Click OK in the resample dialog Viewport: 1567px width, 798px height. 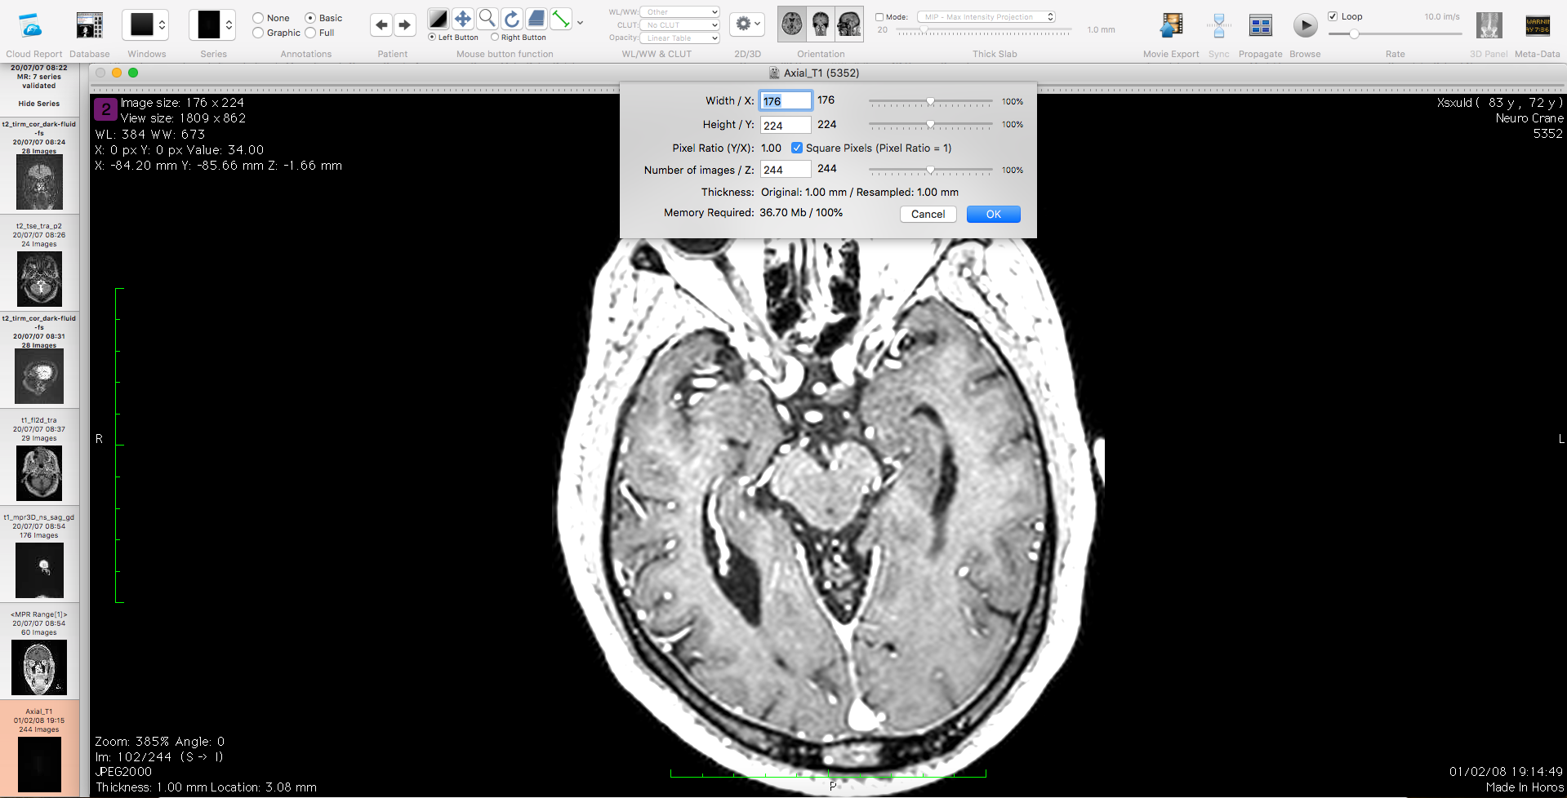[993, 215]
